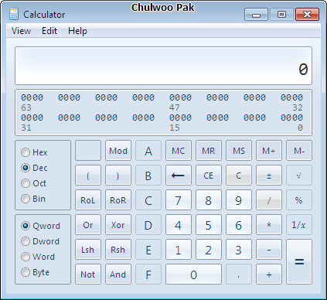327x300 pixels.
Task: Click the digit 2 button
Action: [x=209, y=250]
